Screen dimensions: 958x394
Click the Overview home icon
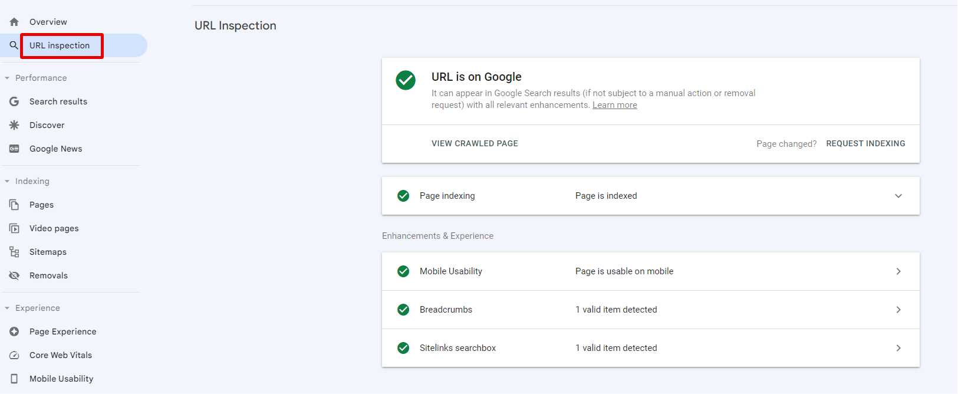(x=14, y=22)
